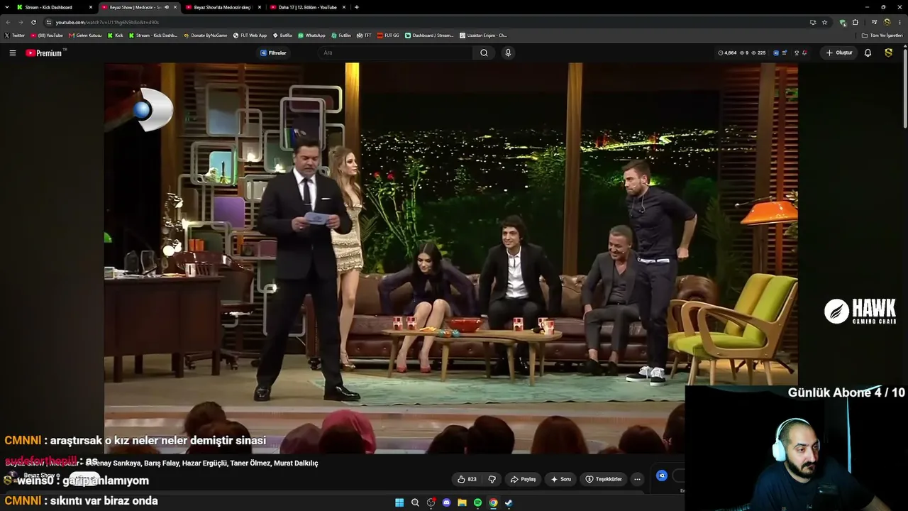Viewport: 908px width, 511px height.
Task: Open the Futbin bookmark
Action: tap(341, 35)
